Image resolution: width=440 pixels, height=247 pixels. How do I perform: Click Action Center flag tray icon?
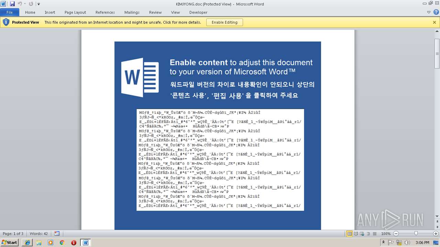point(391,243)
